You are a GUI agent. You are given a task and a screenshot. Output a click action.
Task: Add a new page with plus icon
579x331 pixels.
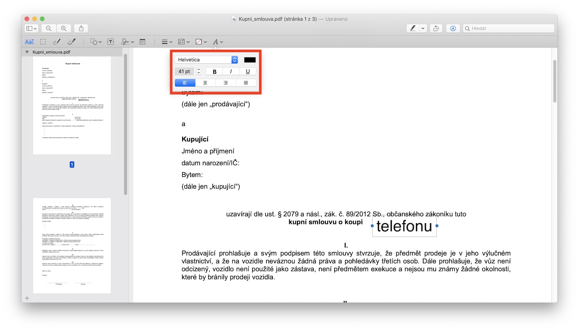(27, 298)
